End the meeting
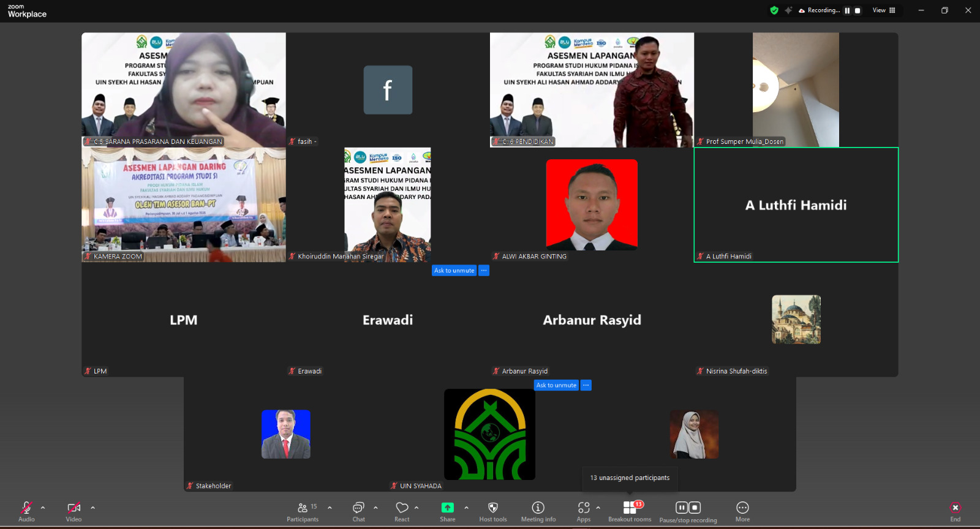The image size is (980, 529). coord(955,511)
